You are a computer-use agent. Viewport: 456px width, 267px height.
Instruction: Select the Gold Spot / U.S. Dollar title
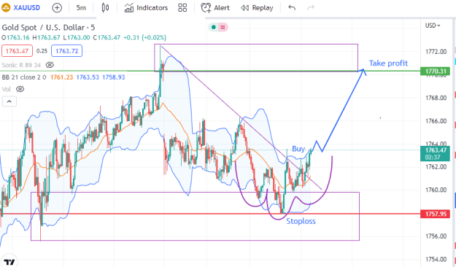click(x=48, y=28)
